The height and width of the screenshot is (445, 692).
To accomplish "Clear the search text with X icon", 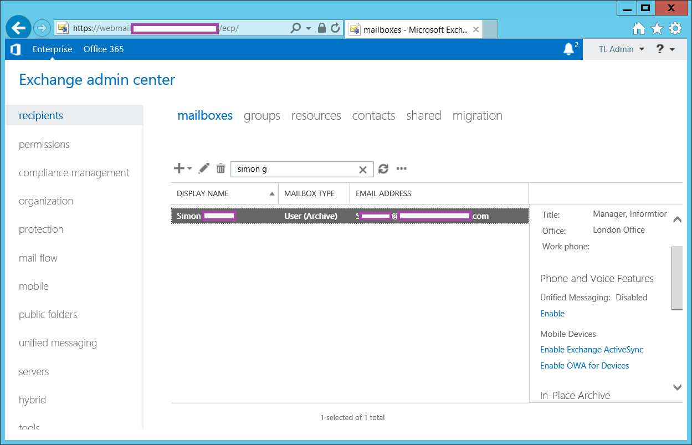I will pos(363,170).
